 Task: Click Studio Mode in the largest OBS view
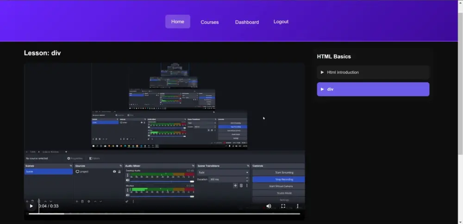[278, 193]
